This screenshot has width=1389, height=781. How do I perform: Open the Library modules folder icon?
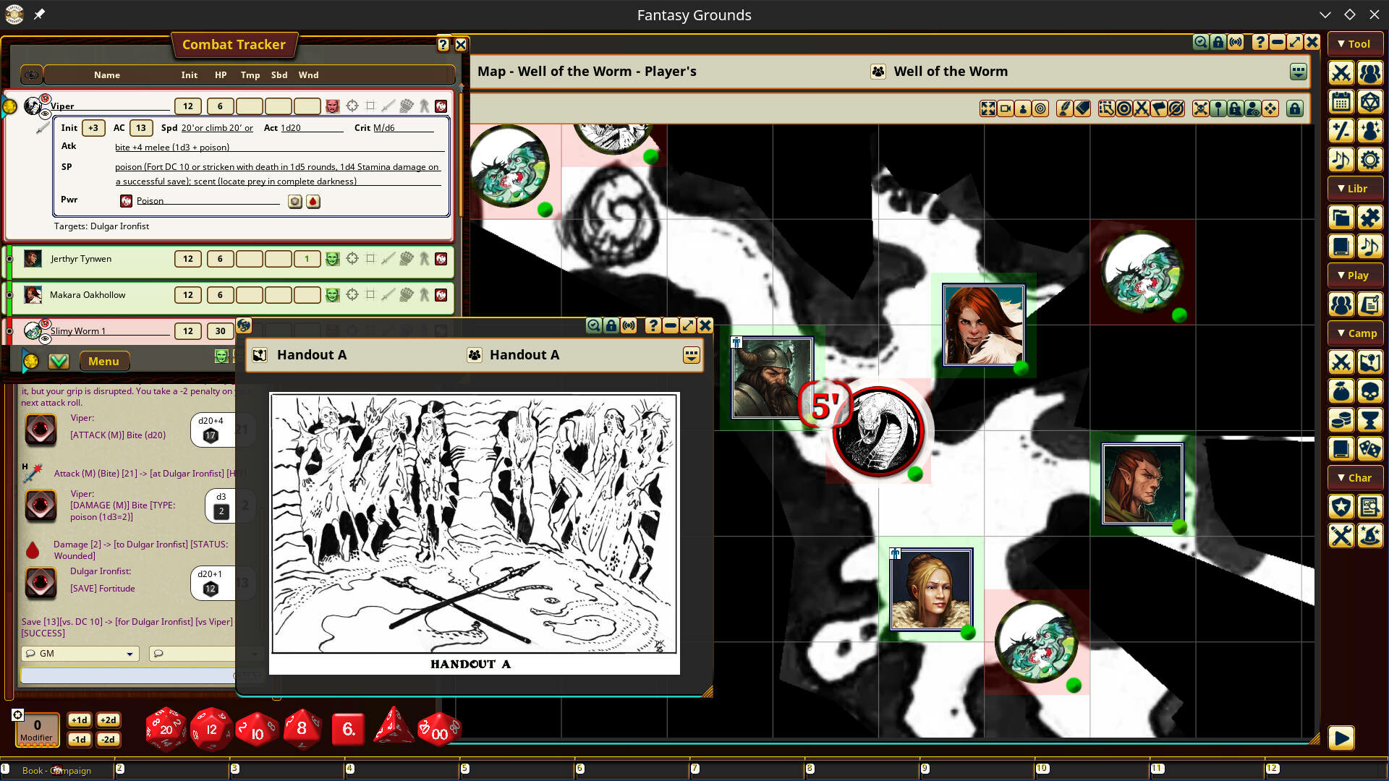coord(1341,218)
